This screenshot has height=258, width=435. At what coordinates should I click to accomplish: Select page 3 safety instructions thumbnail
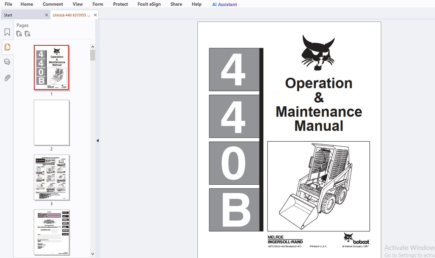(x=51, y=177)
